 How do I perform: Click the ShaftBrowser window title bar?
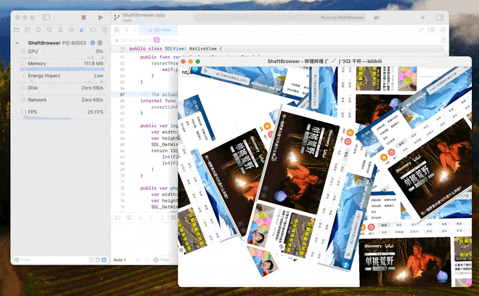[325, 61]
